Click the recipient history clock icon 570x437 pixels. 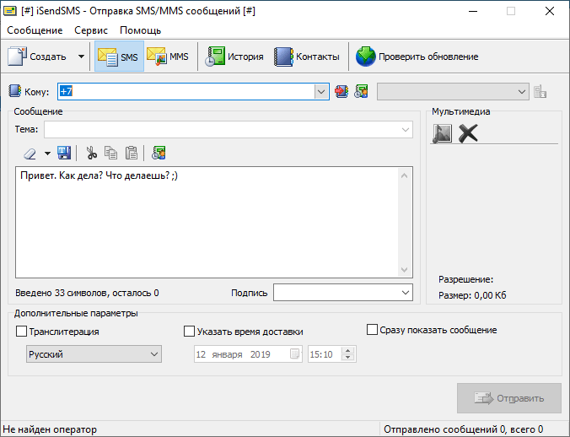(361, 91)
